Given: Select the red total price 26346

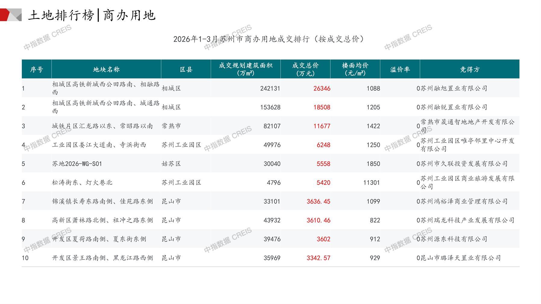Looking at the screenshot, I should (322, 88).
